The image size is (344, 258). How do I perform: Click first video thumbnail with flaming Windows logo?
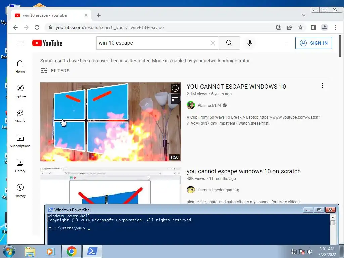tap(111, 122)
